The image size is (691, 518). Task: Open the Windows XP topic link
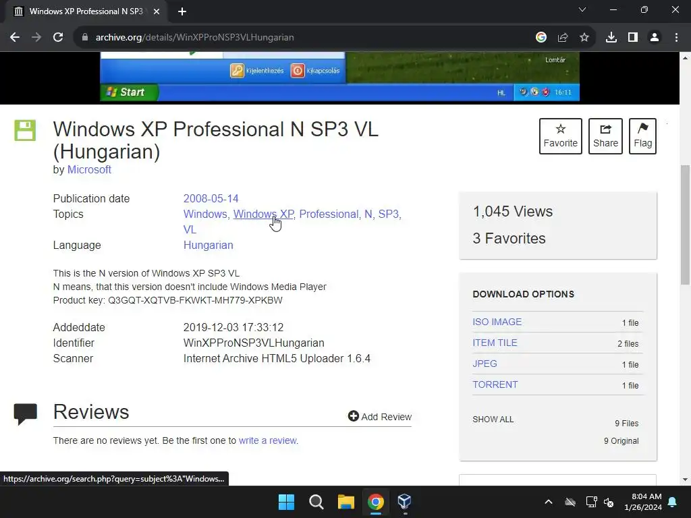263,214
